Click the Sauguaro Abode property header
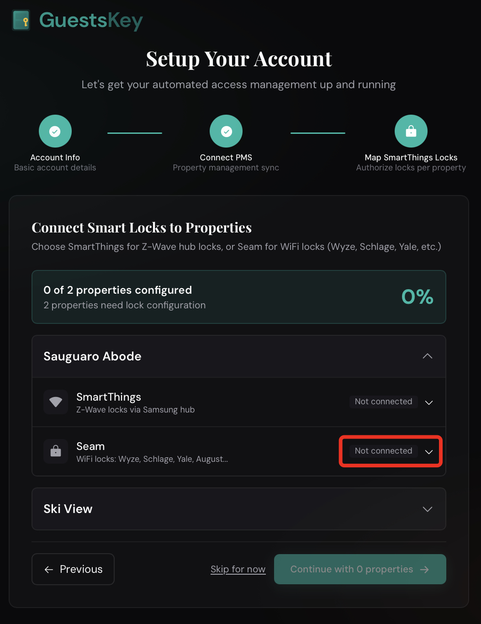Viewport: 481px width, 624px height. tap(92, 356)
